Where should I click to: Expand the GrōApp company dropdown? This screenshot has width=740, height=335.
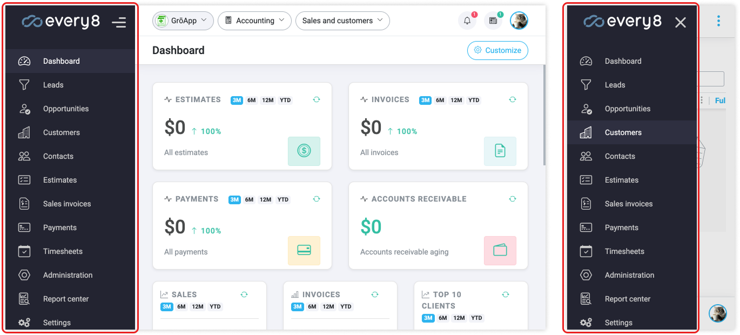coord(183,21)
